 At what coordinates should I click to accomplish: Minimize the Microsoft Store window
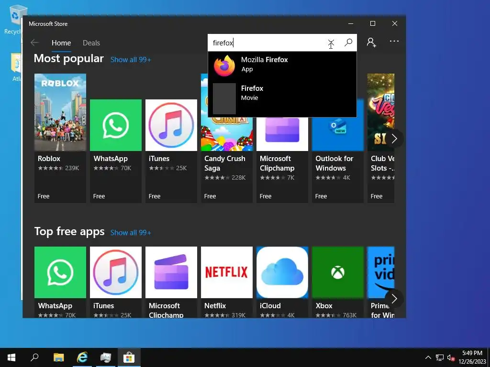pyautogui.click(x=351, y=24)
